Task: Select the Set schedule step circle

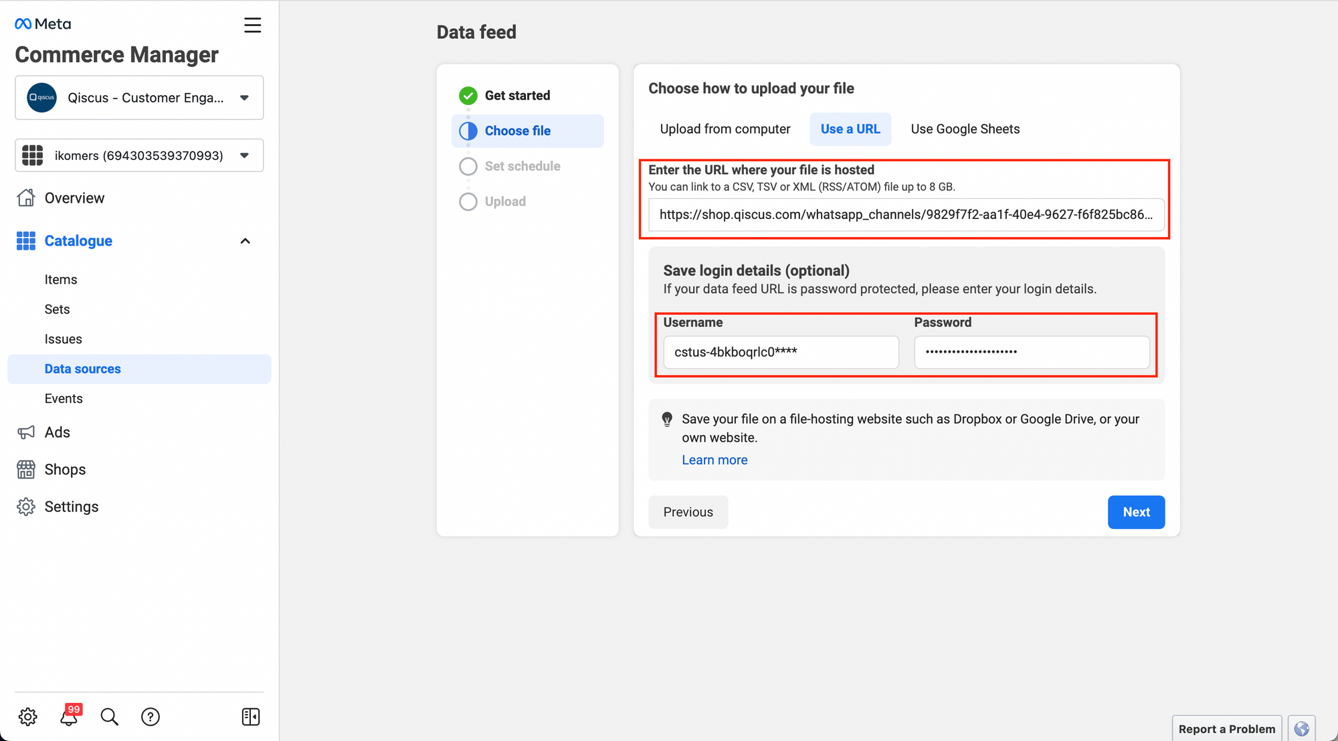Action: click(x=468, y=166)
